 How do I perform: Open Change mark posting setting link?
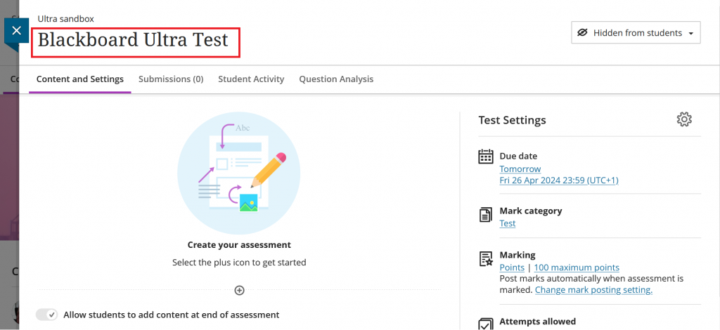point(593,290)
